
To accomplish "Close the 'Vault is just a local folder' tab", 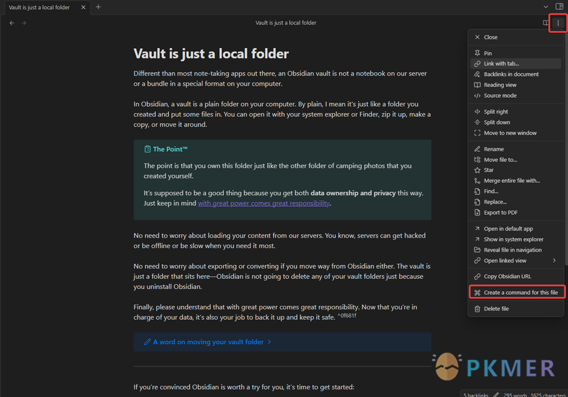I will click(83, 7).
